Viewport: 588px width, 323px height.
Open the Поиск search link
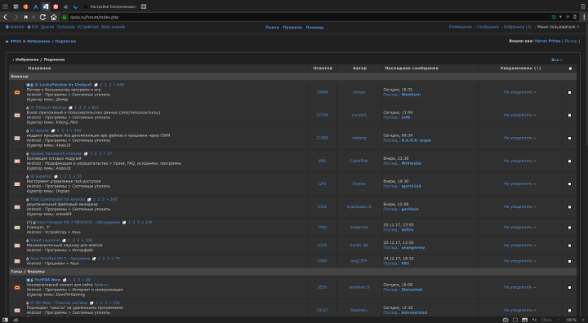[x=272, y=28]
